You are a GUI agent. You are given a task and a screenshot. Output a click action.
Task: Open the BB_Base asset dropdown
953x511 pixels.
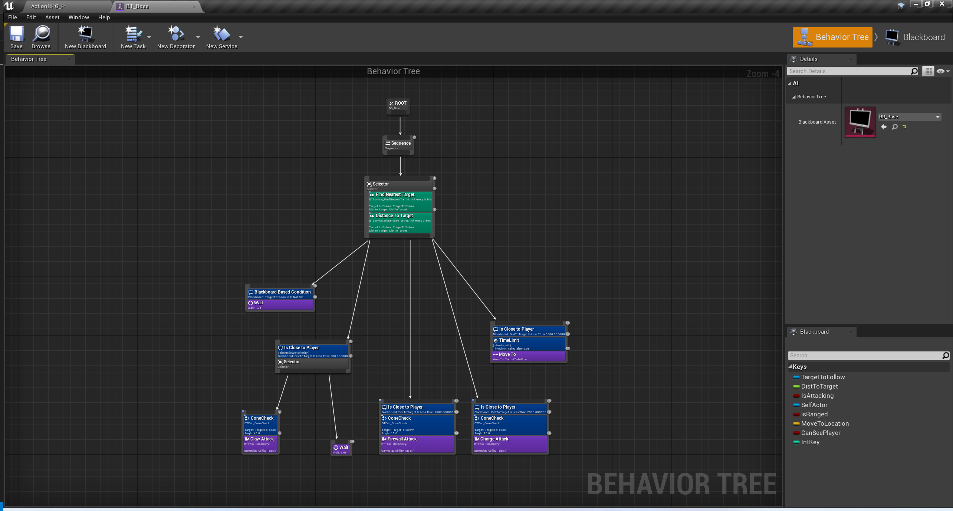(937, 117)
